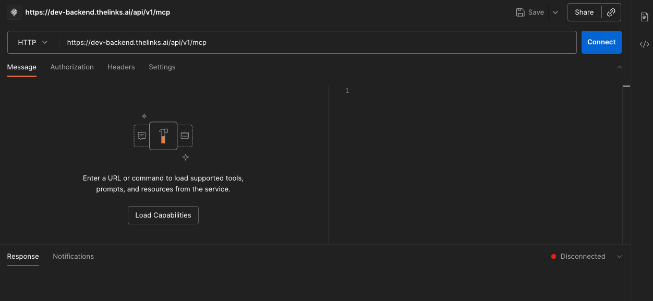The image size is (653, 301).
Task: Expand the response pane chevron next to Disconnected
Action: [619, 257]
